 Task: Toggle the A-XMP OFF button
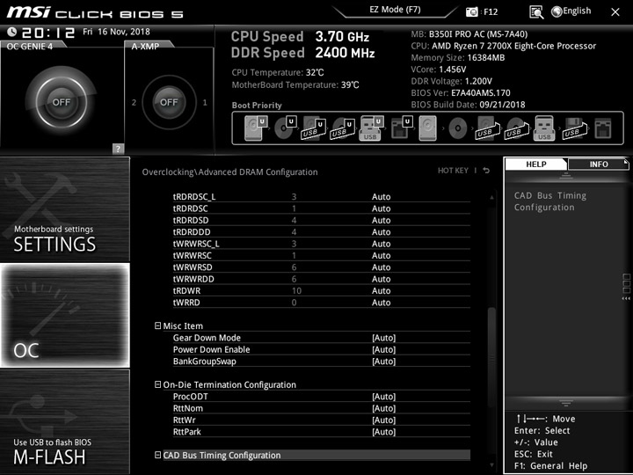click(x=169, y=102)
